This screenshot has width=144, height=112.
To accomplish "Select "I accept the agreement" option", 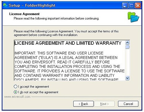I will coord(31,87).
